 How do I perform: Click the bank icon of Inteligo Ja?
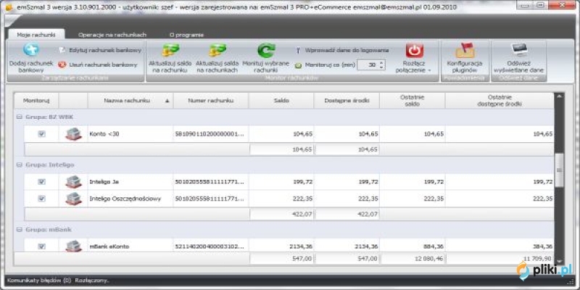point(73,182)
